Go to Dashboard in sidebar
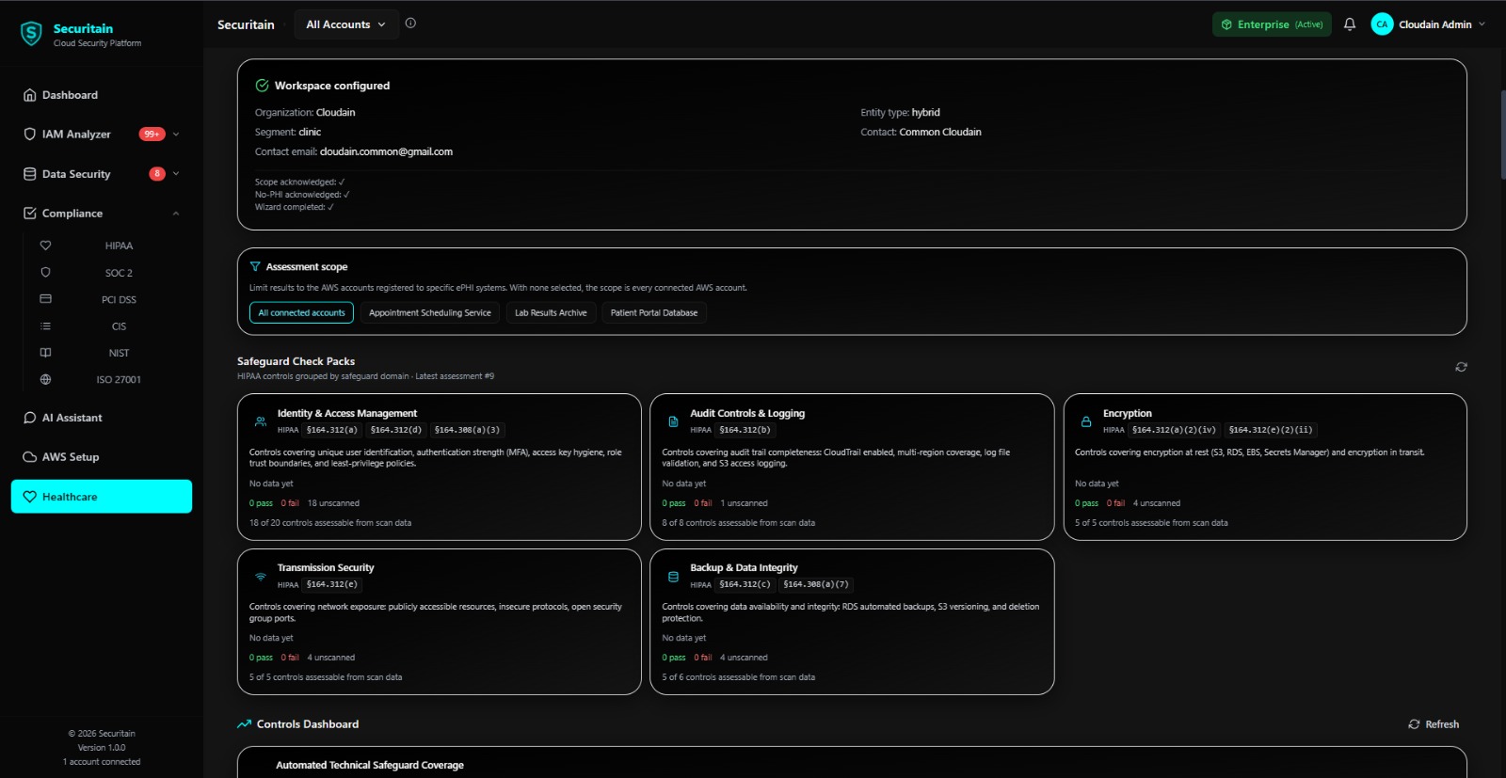This screenshot has width=1506, height=778. [102, 95]
